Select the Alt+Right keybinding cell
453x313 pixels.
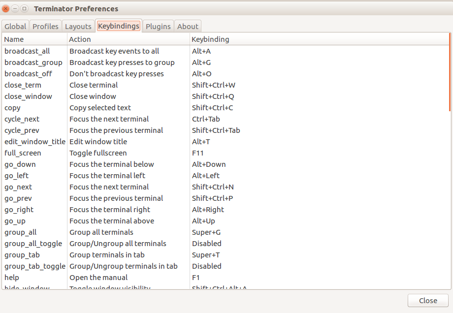coord(208,210)
